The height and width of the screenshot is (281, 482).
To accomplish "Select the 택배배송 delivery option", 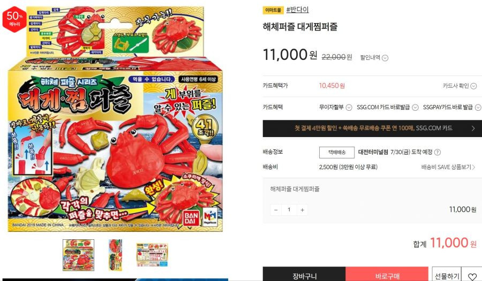I will [337, 152].
